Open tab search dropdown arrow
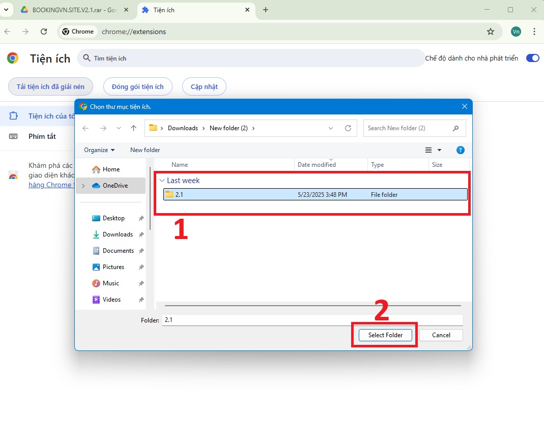The image size is (544, 443). pyautogui.click(x=6, y=10)
